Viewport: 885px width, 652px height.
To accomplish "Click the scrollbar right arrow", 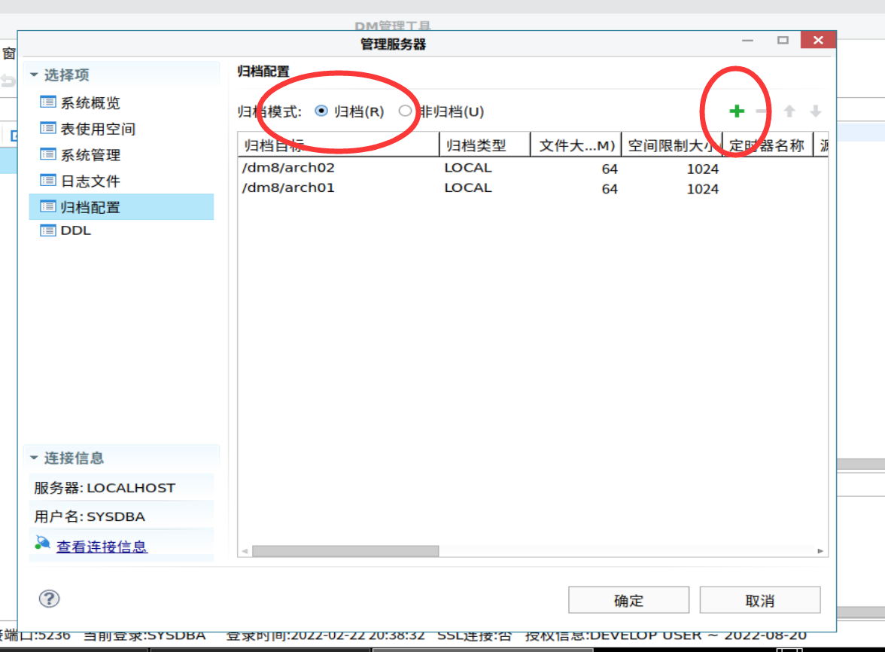I will tap(820, 551).
